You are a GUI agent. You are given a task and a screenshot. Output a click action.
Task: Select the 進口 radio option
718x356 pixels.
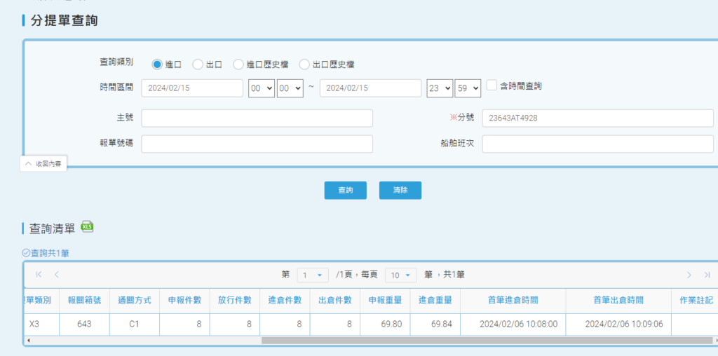157,64
